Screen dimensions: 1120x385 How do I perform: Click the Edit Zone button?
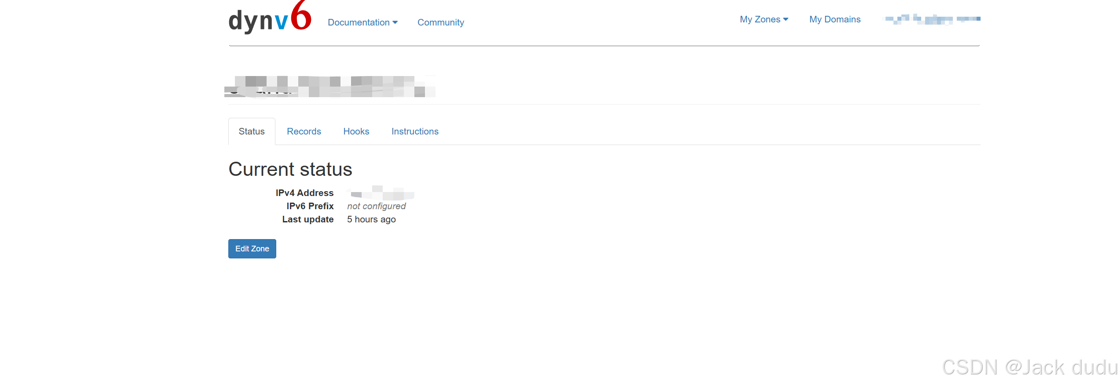pos(252,249)
